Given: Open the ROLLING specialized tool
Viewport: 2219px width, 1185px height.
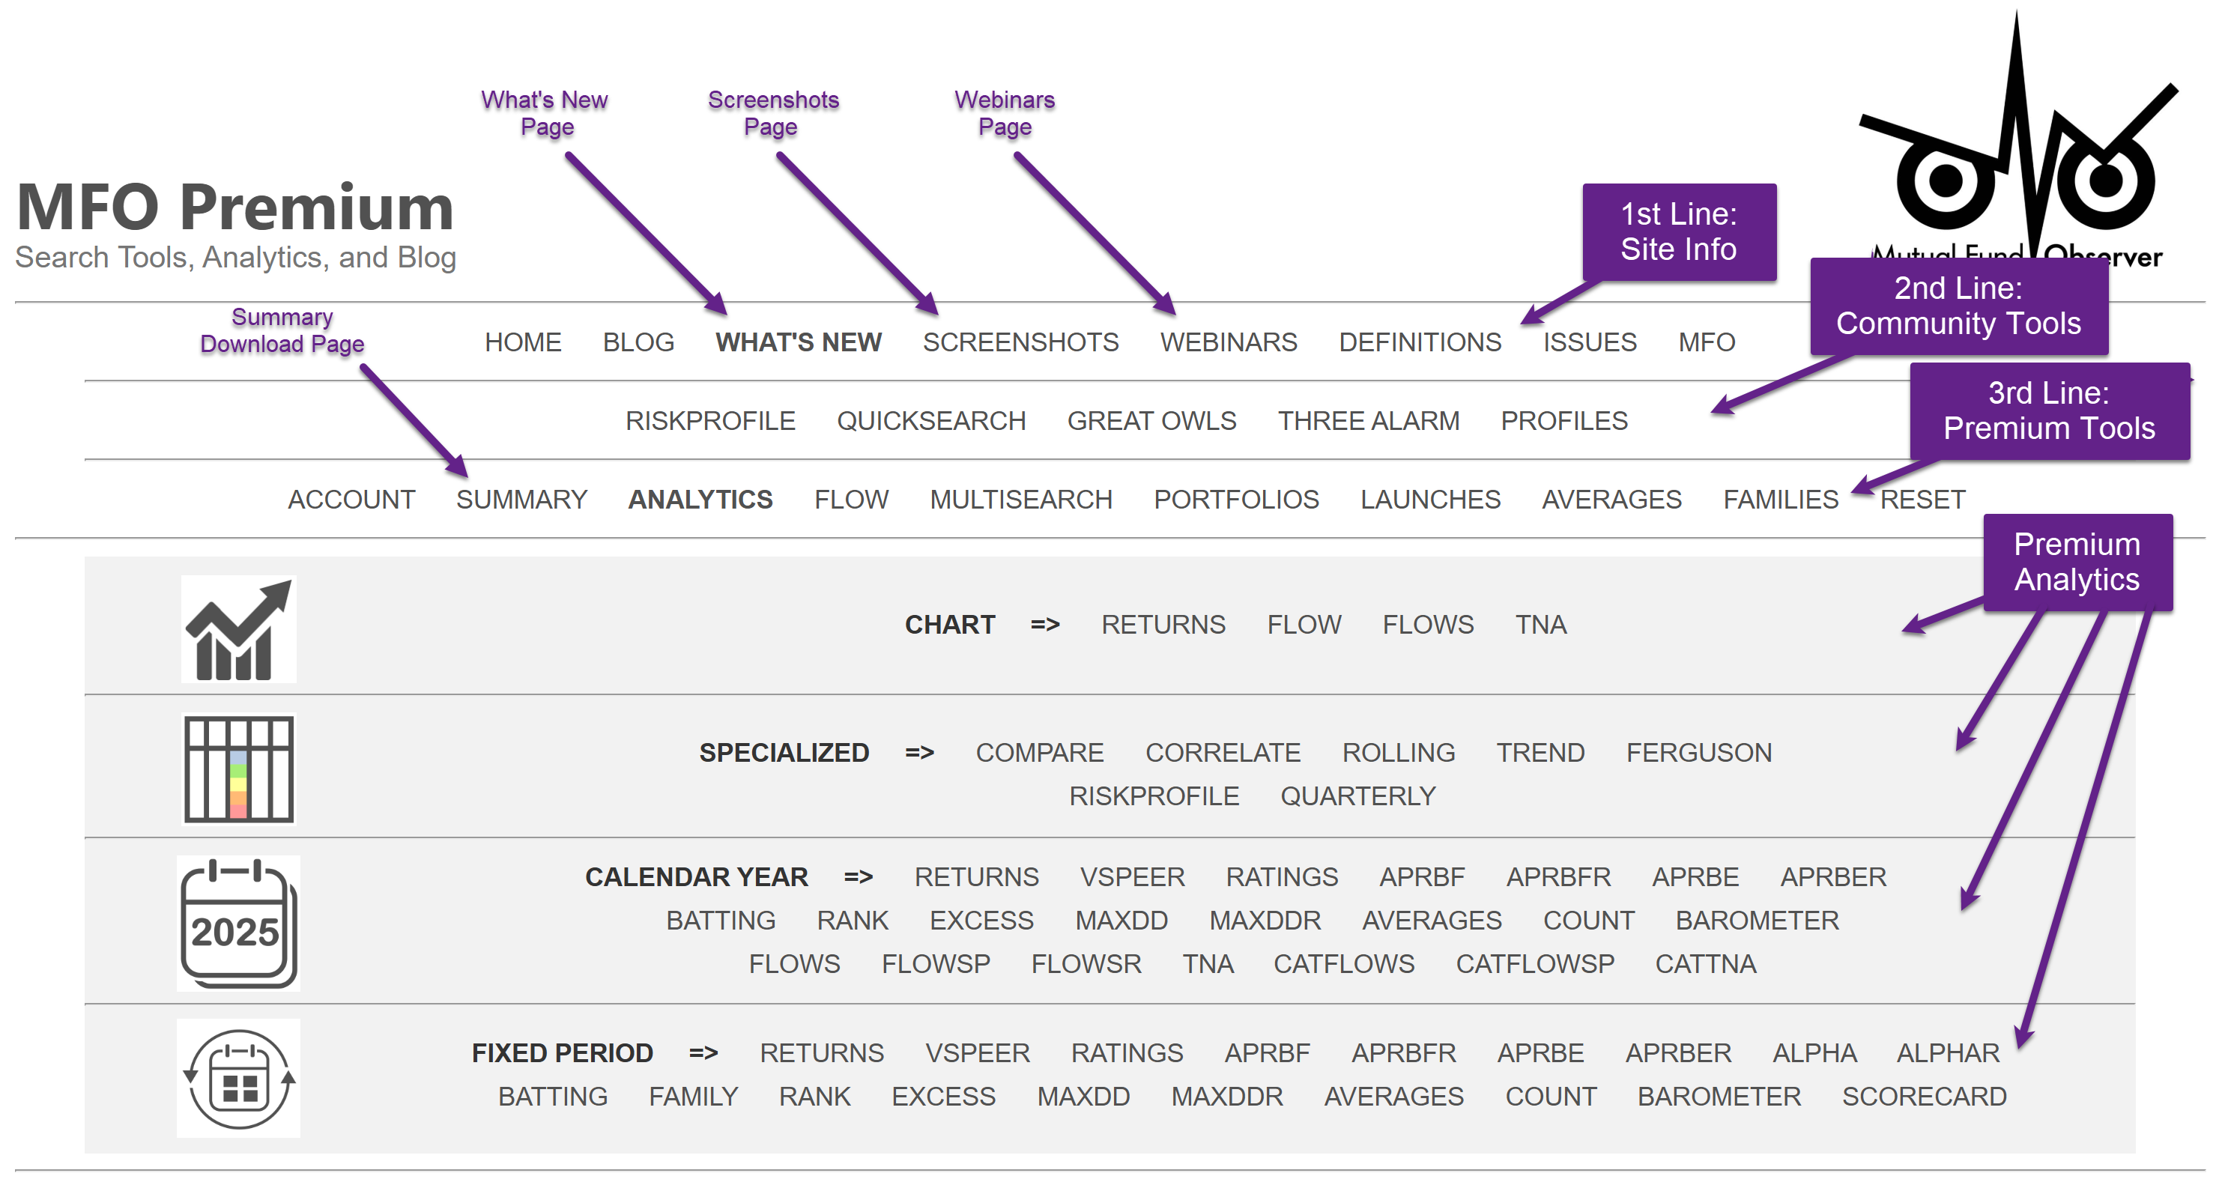Looking at the screenshot, I should [x=1398, y=753].
